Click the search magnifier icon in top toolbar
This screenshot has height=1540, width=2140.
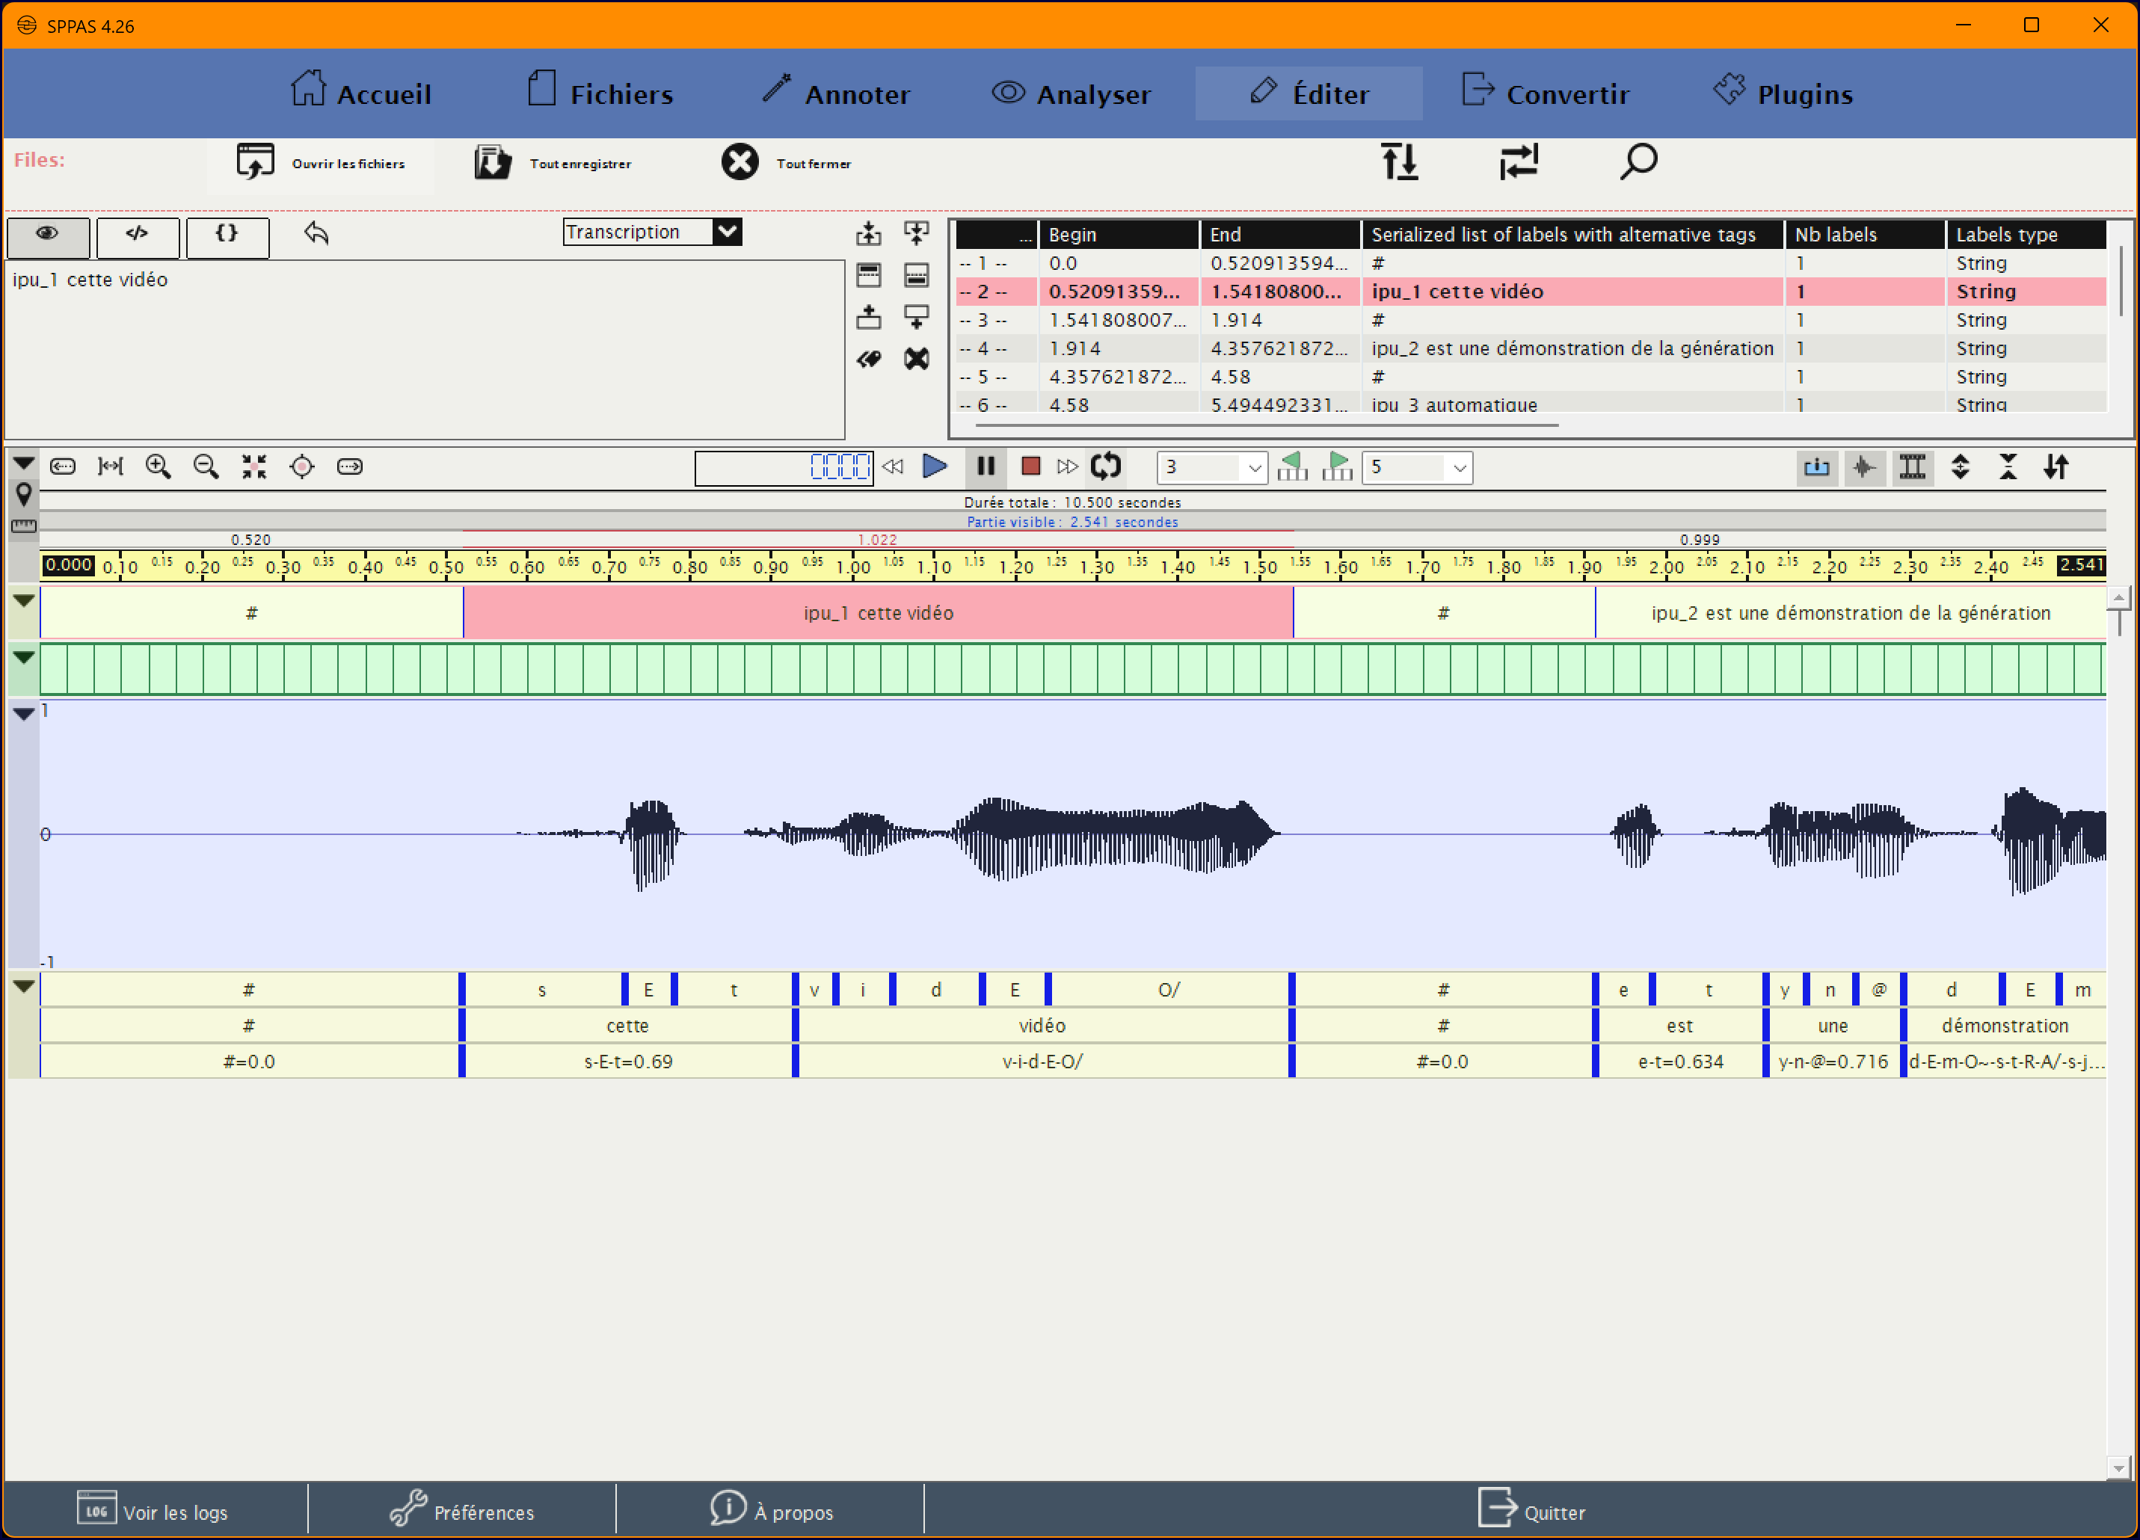point(1638,162)
